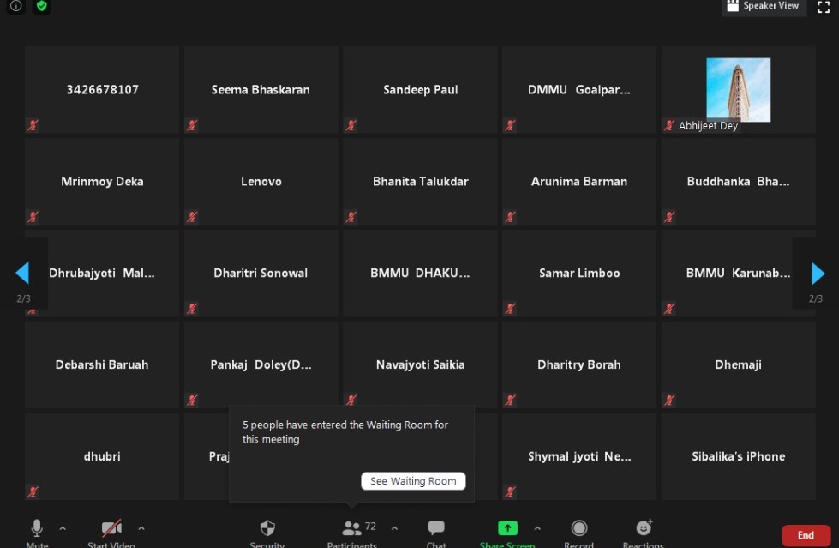Click muted mic icon on Mrinmoy Deka tile
The image size is (839, 548).
pos(33,217)
